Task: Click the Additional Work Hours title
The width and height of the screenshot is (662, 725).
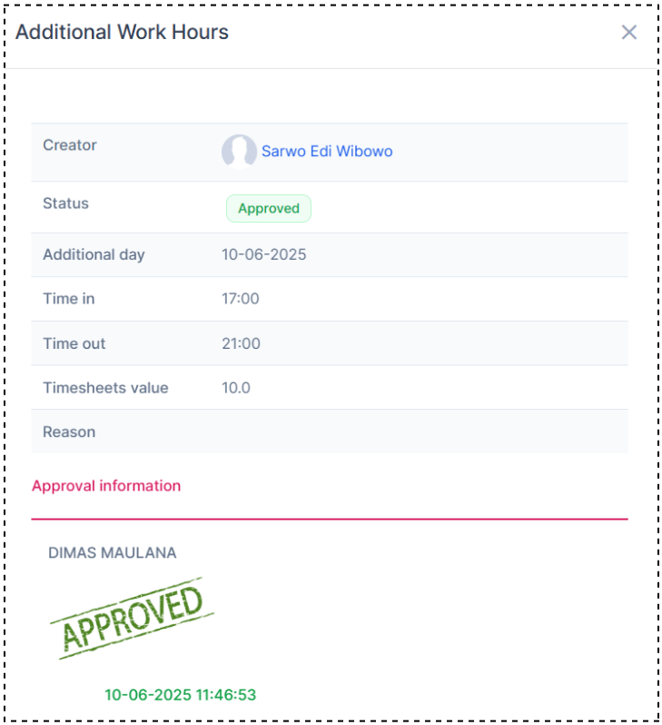Action: (122, 33)
